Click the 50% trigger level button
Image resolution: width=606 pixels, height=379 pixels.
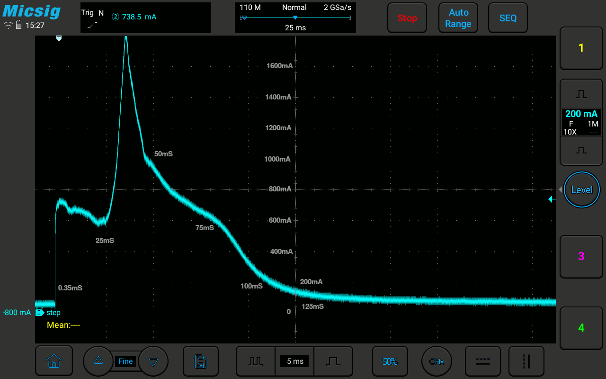[x=390, y=361]
